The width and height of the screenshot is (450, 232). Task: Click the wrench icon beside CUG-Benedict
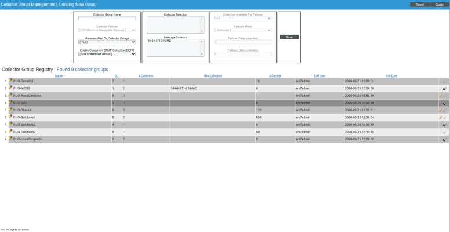tap(10, 81)
